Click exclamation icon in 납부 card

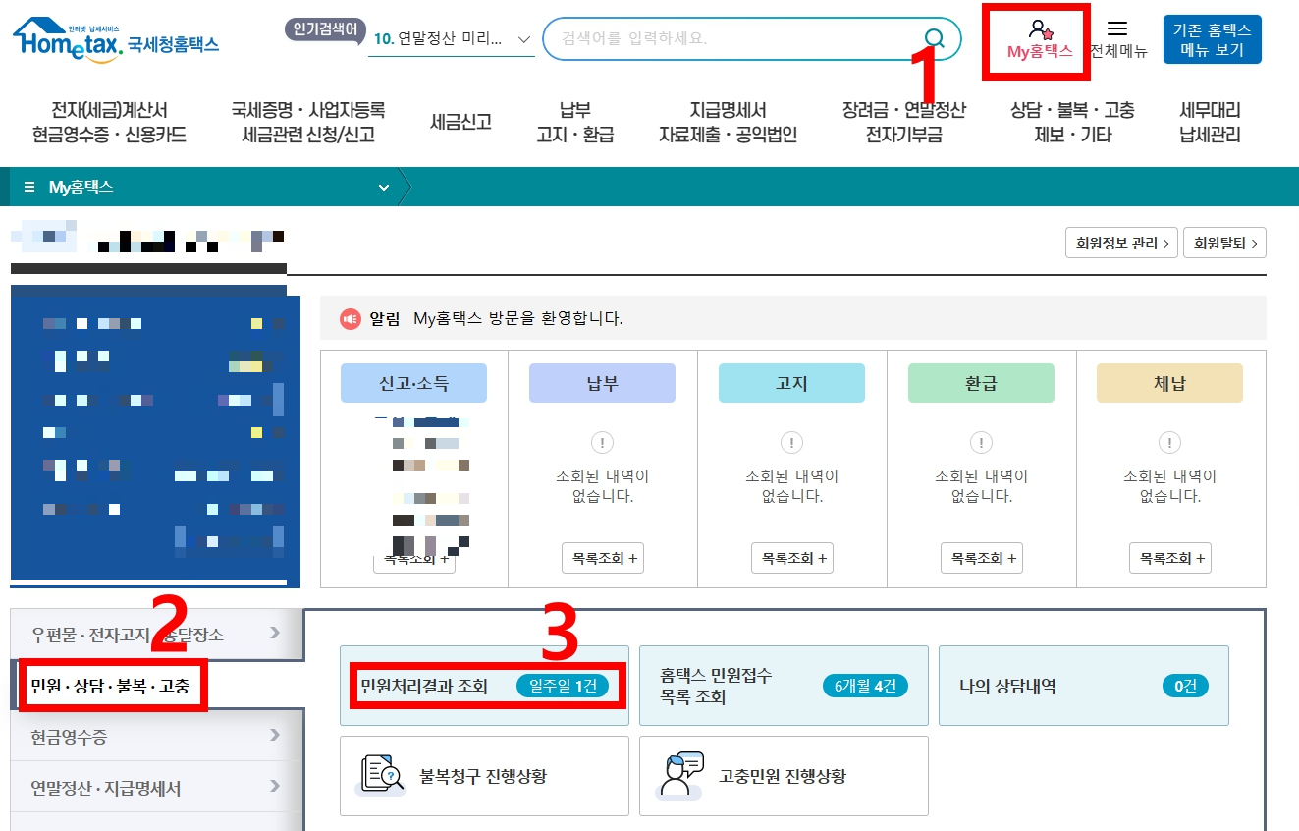tap(602, 443)
